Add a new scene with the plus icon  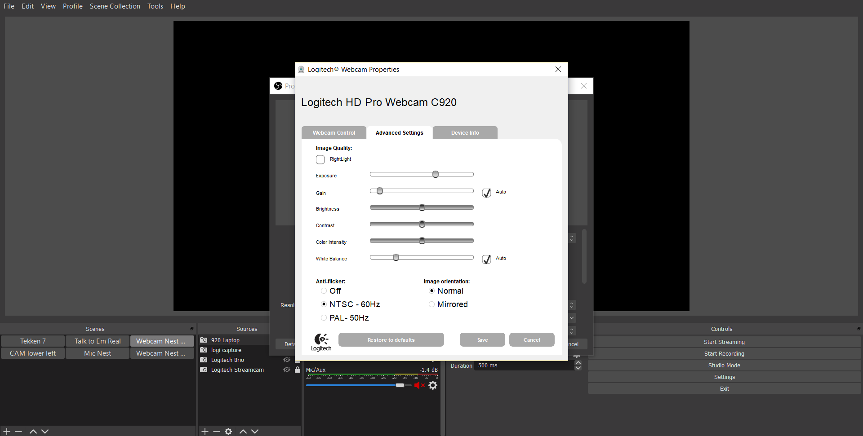click(7, 432)
